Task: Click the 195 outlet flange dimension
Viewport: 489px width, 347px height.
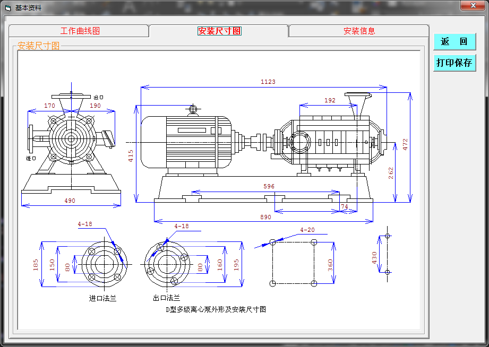Action: pyautogui.click(x=236, y=265)
